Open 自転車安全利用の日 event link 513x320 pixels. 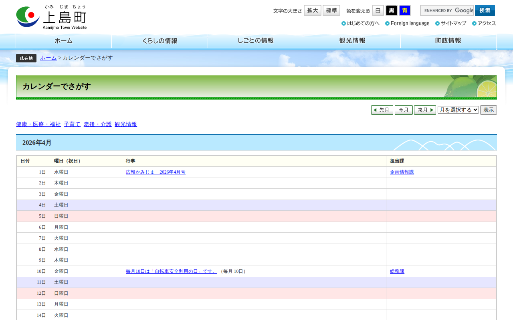[x=172, y=272]
